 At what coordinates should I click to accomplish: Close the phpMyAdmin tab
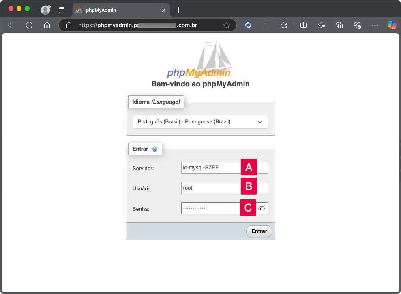(164, 10)
